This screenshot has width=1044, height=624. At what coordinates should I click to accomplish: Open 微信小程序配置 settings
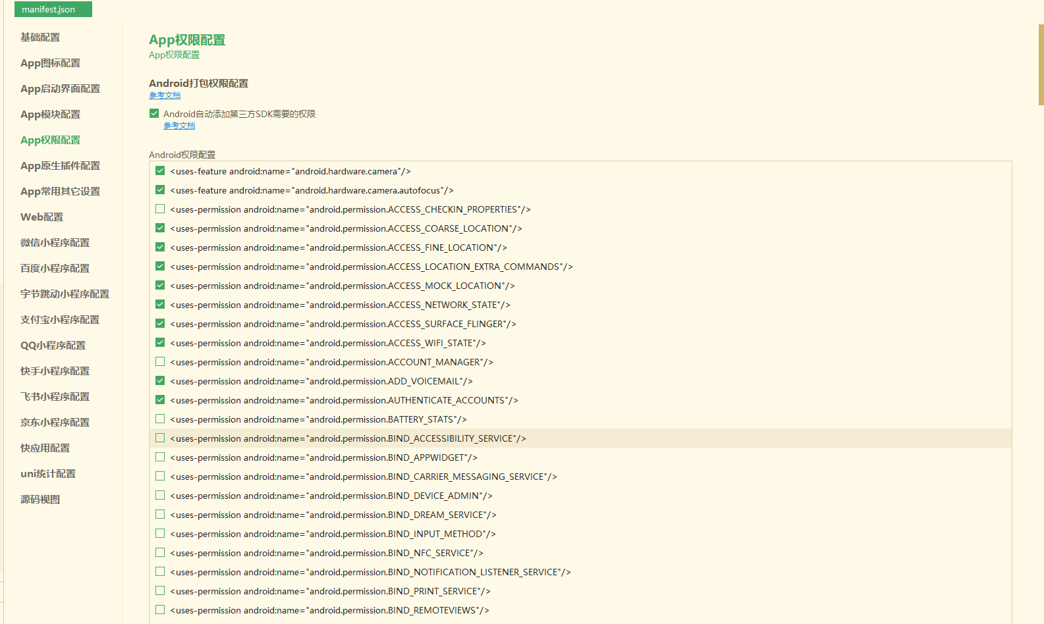tap(55, 243)
